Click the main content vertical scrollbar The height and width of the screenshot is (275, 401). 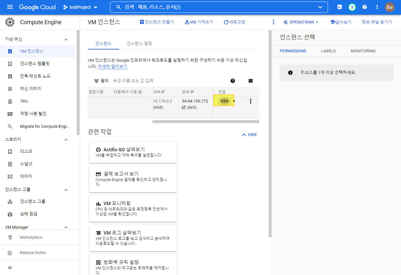pos(270,134)
